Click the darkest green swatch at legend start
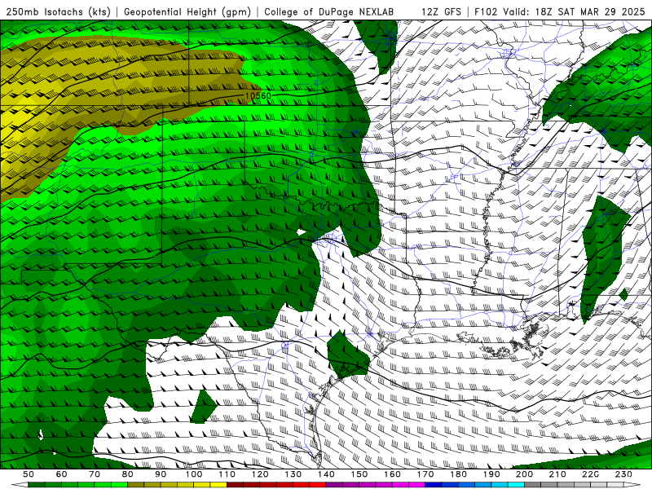 37,485
